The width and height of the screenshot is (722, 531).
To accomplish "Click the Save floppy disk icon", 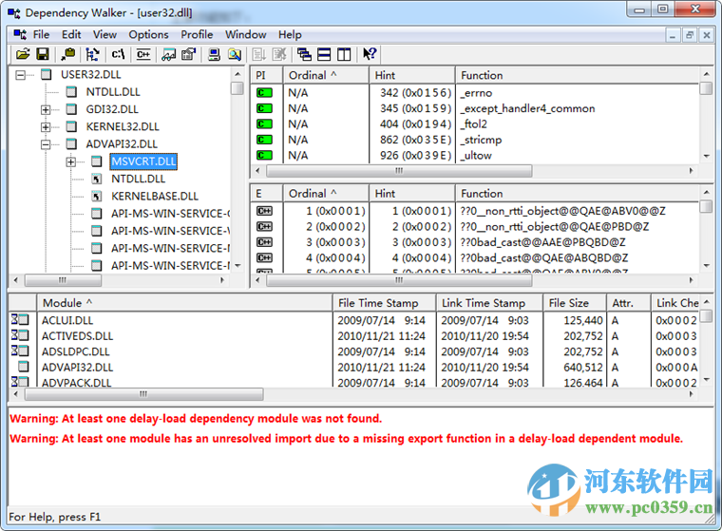I will coord(43,54).
